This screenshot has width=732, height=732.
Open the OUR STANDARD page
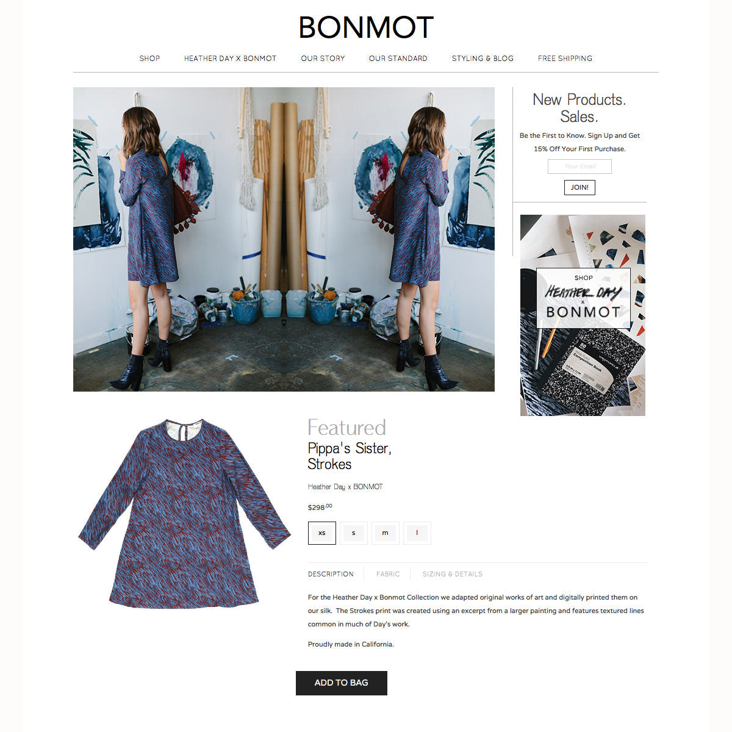(x=398, y=59)
